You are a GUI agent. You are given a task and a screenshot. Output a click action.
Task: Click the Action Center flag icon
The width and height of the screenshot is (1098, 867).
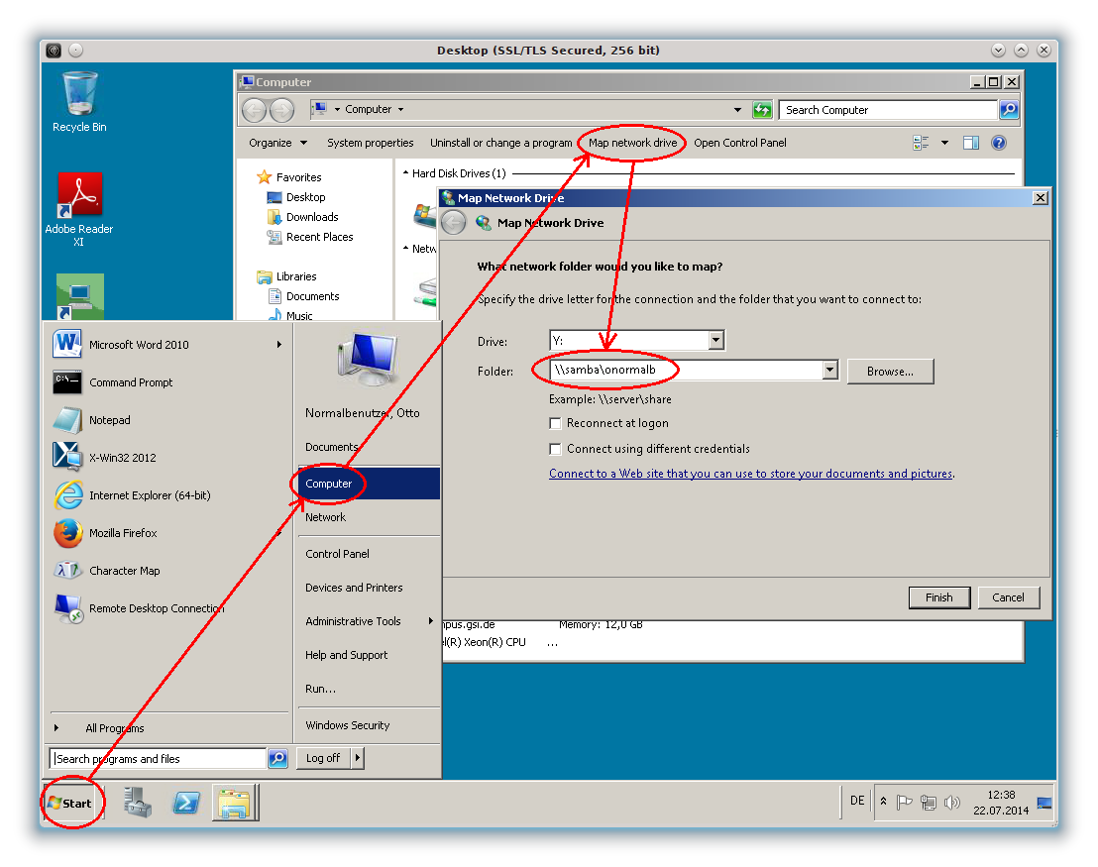(x=904, y=803)
